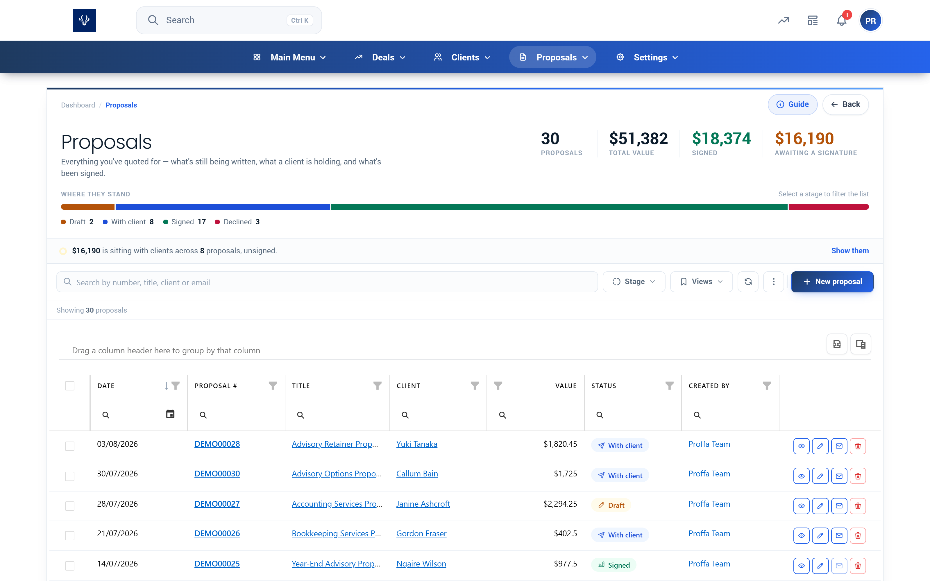930x581 pixels.
Task: Edit proposal DEMO00030 with pencil icon
Action: pyautogui.click(x=820, y=476)
